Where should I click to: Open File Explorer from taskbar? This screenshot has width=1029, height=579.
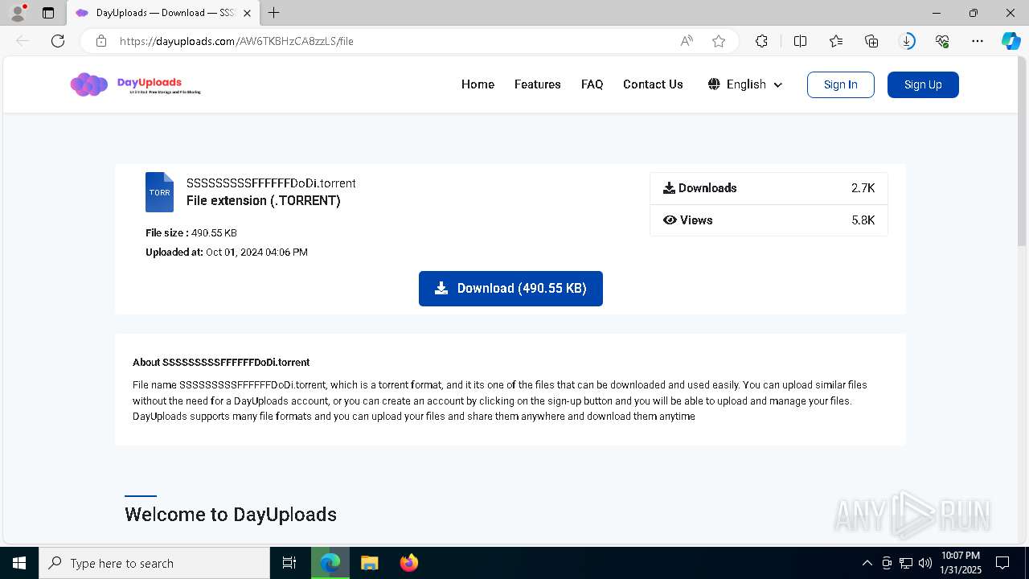(370, 563)
